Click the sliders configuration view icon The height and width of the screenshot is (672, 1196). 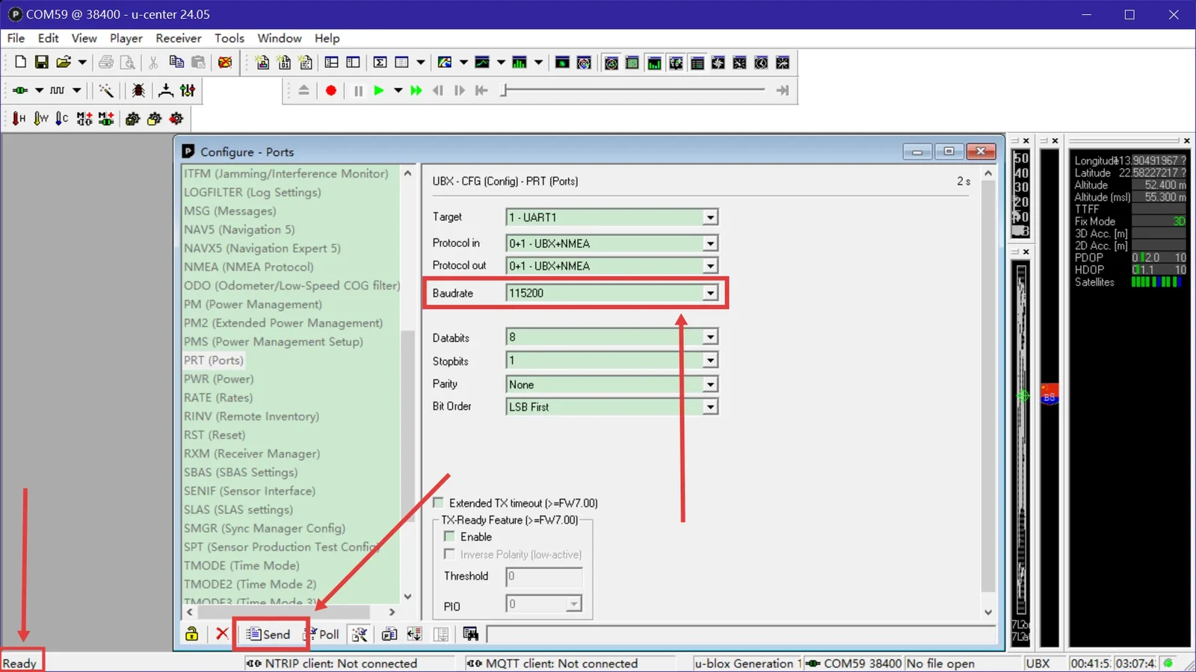[x=188, y=90]
